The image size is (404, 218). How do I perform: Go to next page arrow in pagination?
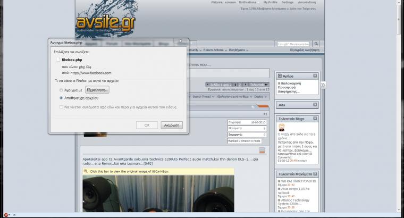(x=245, y=85)
